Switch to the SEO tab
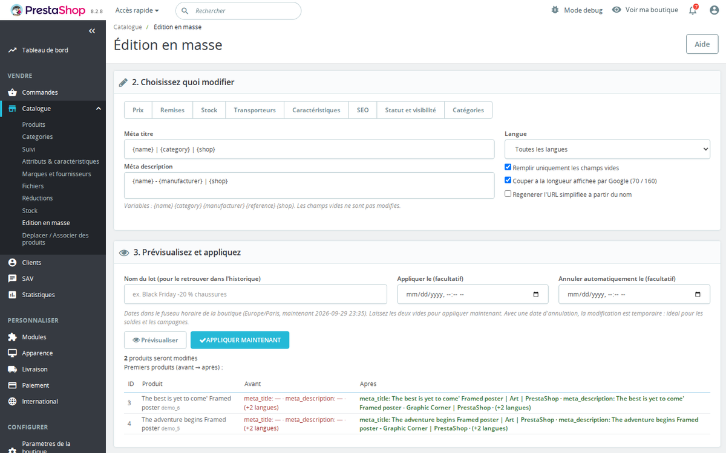Screen dimensions: 726x453 tap(362, 110)
